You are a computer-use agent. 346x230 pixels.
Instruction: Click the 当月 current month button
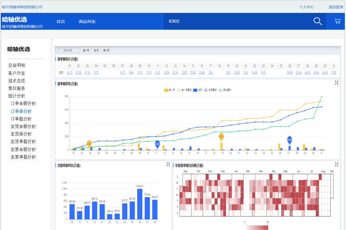coord(96,50)
